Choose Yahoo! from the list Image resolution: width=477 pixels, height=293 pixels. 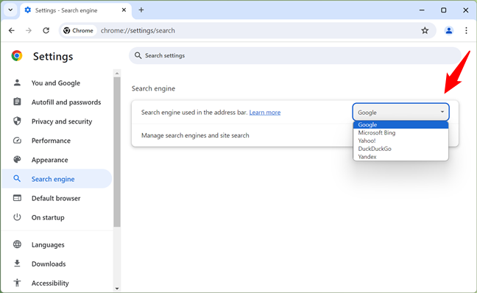click(x=400, y=141)
